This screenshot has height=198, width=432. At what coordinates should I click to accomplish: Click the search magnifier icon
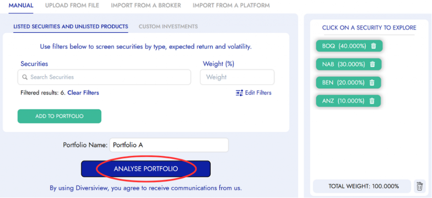[x=25, y=78]
